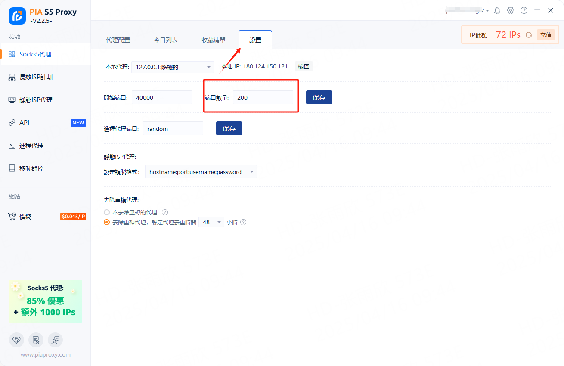Open settings via the gear icon
This screenshot has height=366, width=564.
pos(511,10)
